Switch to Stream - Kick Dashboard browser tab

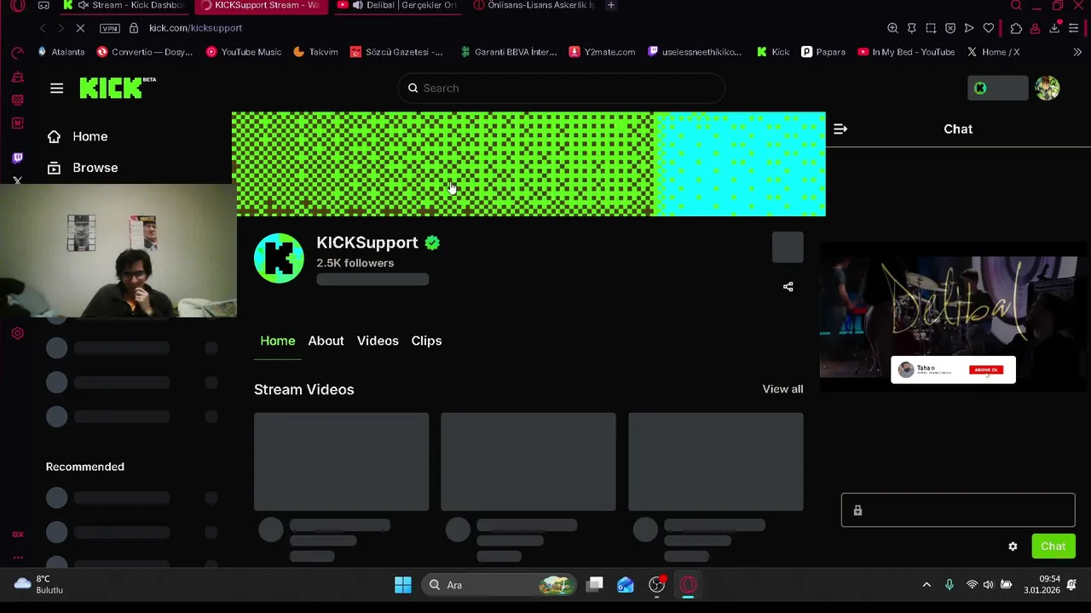pos(126,5)
